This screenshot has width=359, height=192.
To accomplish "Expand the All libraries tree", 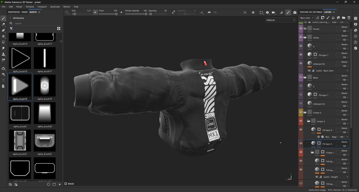I will click(x=10, y=18).
